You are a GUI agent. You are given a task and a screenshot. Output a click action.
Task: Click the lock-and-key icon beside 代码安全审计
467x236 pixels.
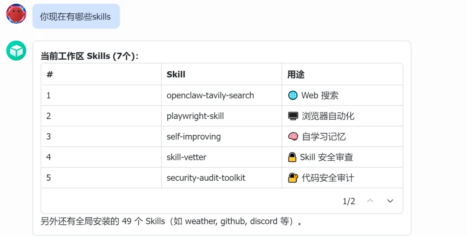(x=293, y=178)
